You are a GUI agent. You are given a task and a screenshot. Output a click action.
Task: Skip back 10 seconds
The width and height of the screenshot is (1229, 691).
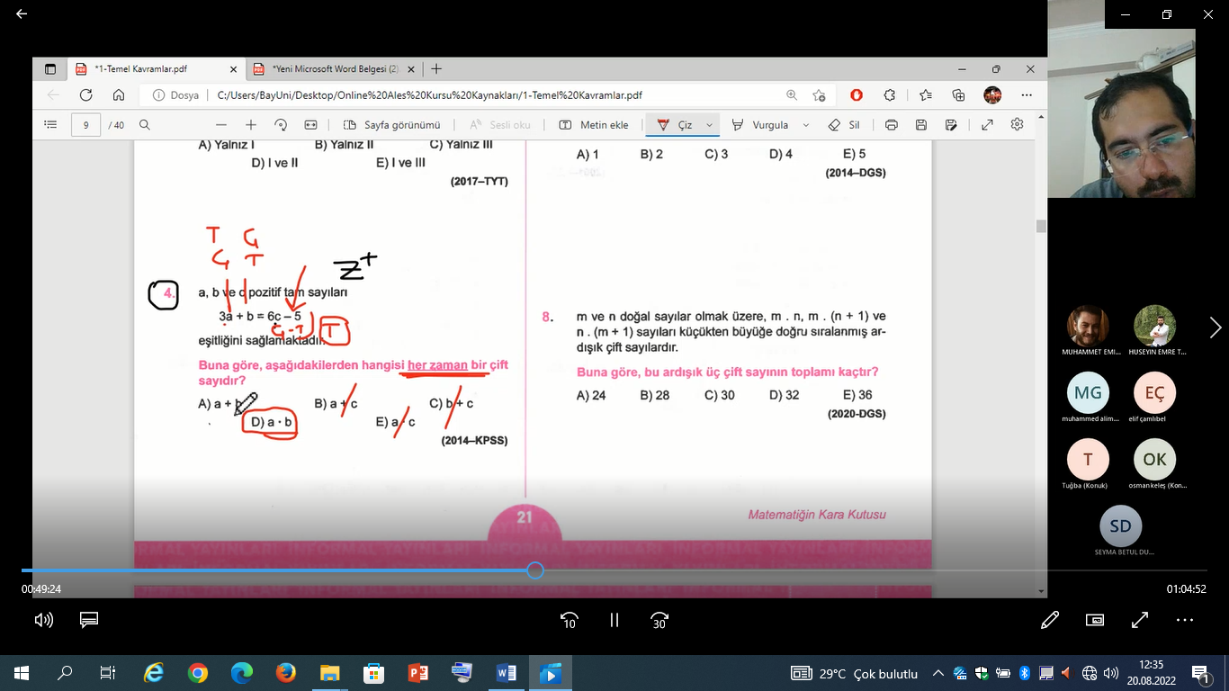(569, 620)
